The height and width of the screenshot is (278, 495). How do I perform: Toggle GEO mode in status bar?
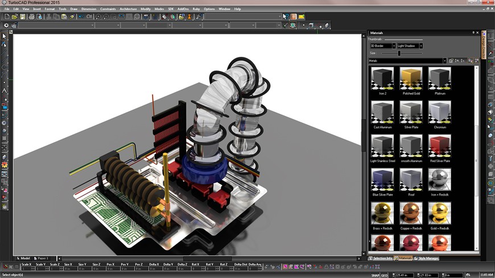(x=384, y=275)
